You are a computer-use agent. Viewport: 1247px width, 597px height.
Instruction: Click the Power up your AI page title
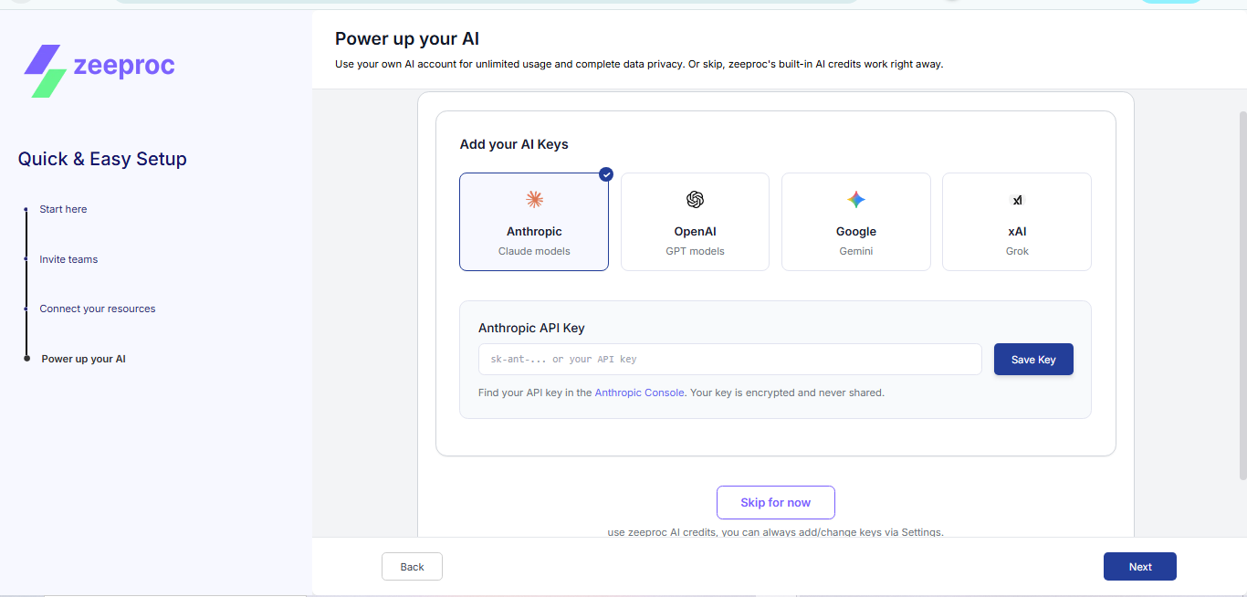(407, 38)
